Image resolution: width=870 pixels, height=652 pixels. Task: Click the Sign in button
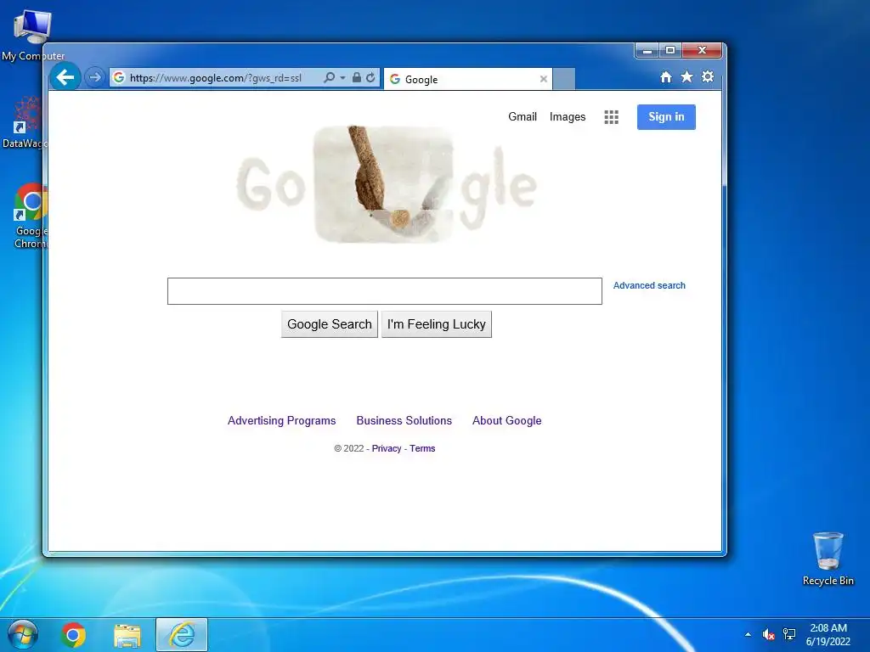coord(666,117)
